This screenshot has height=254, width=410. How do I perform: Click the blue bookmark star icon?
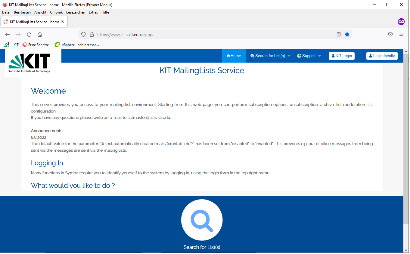[x=347, y=35]
